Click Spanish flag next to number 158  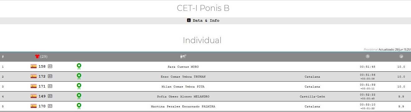pos(34,66)
